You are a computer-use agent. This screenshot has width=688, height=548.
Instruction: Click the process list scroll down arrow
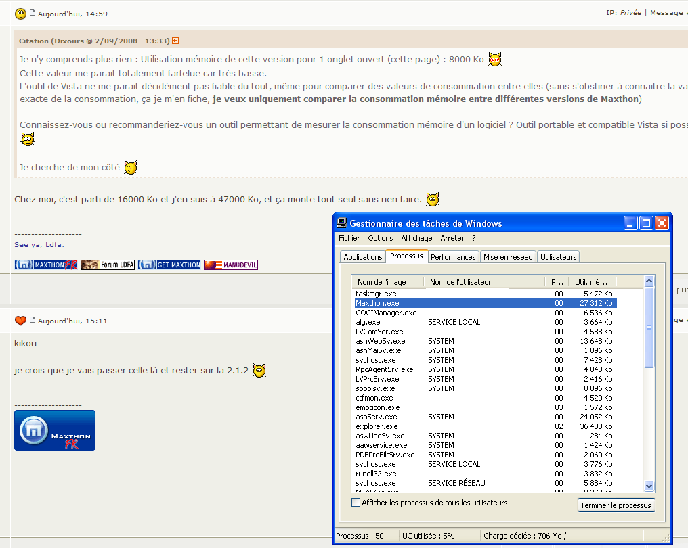pyautogui.click(x=649, y=486)
